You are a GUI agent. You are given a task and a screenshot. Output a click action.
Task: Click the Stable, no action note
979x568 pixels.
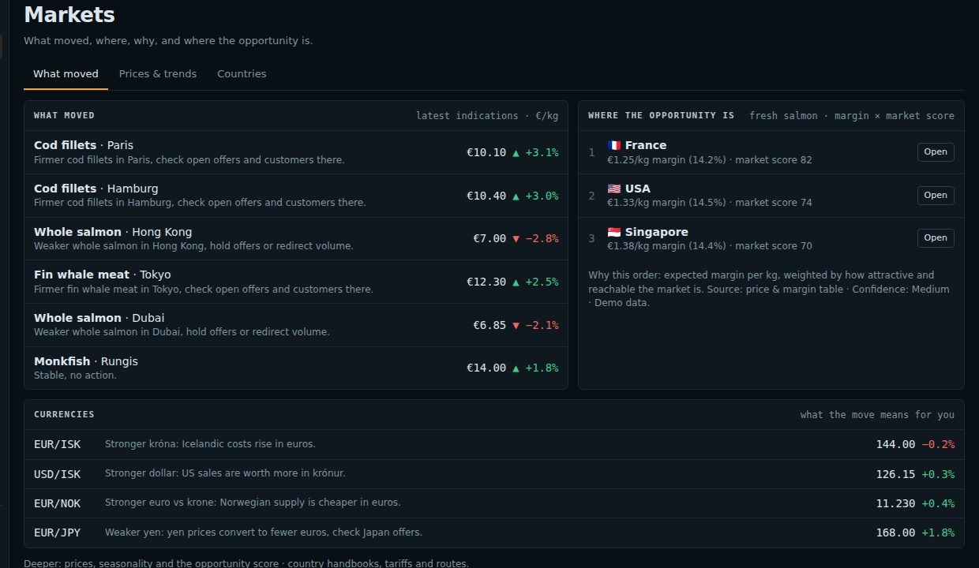(x=75, y=376)
